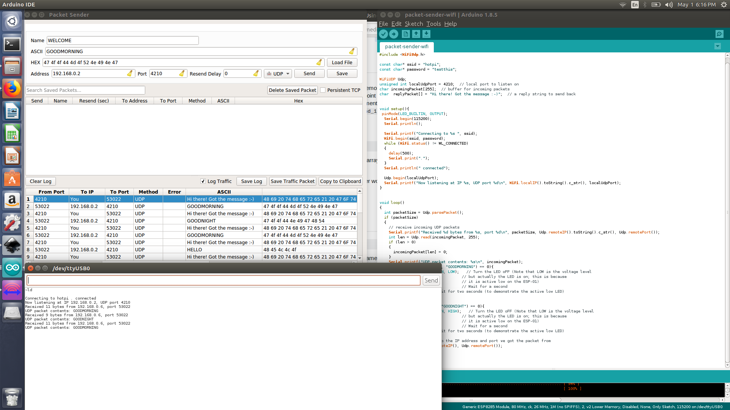Open System Settings wrench icon in dock
The height and width of the screenshot is (410, 730).
(x=12, y=223)
